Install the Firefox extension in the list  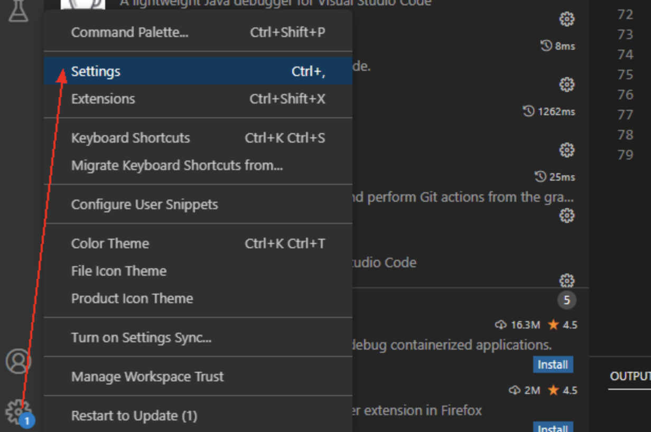(553, 427)
